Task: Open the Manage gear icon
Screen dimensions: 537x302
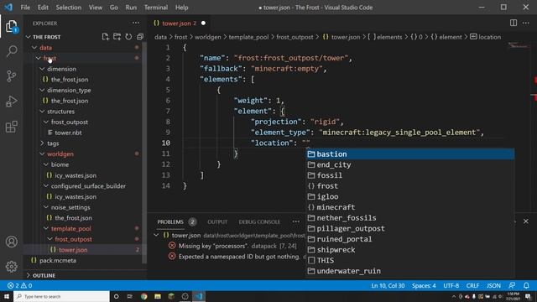Action: coord(11,267)
